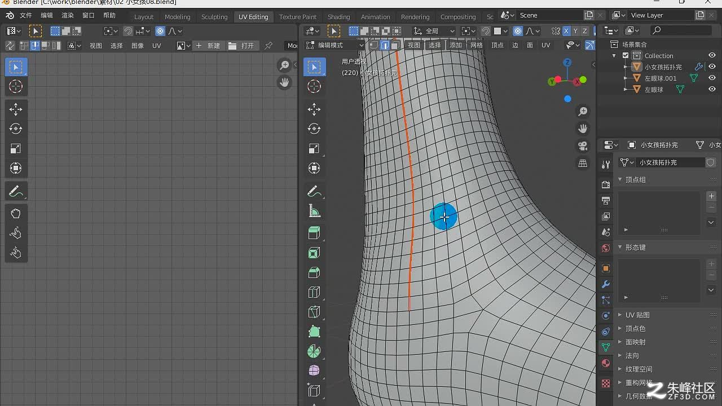Select the Rotate tool in UV editor
722x406 pixels.
pyautogui.click(x=16, y=129)
